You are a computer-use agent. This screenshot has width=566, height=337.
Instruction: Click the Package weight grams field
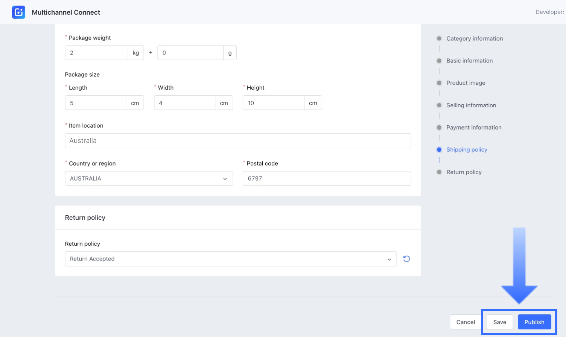190,53
